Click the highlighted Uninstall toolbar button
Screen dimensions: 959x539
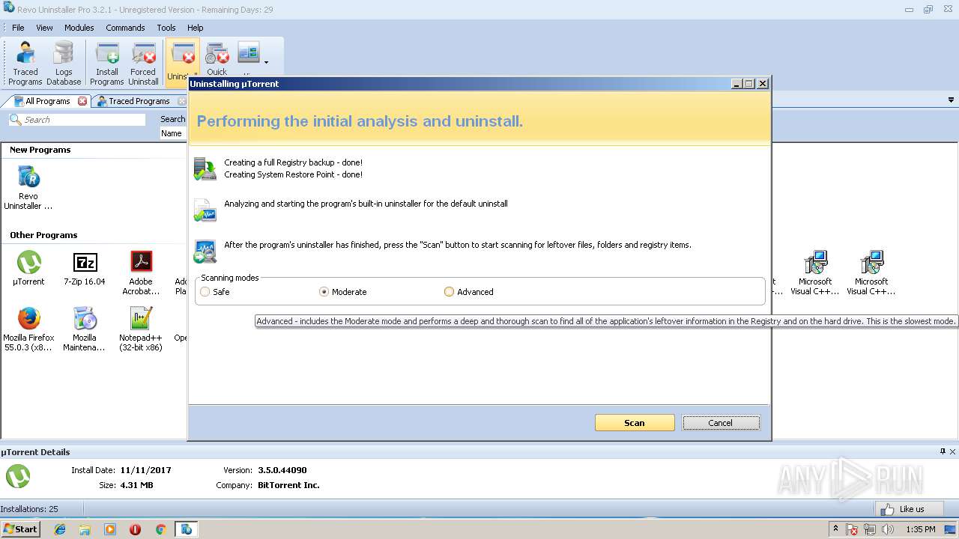pyautogui.click(x=182, y=62)
